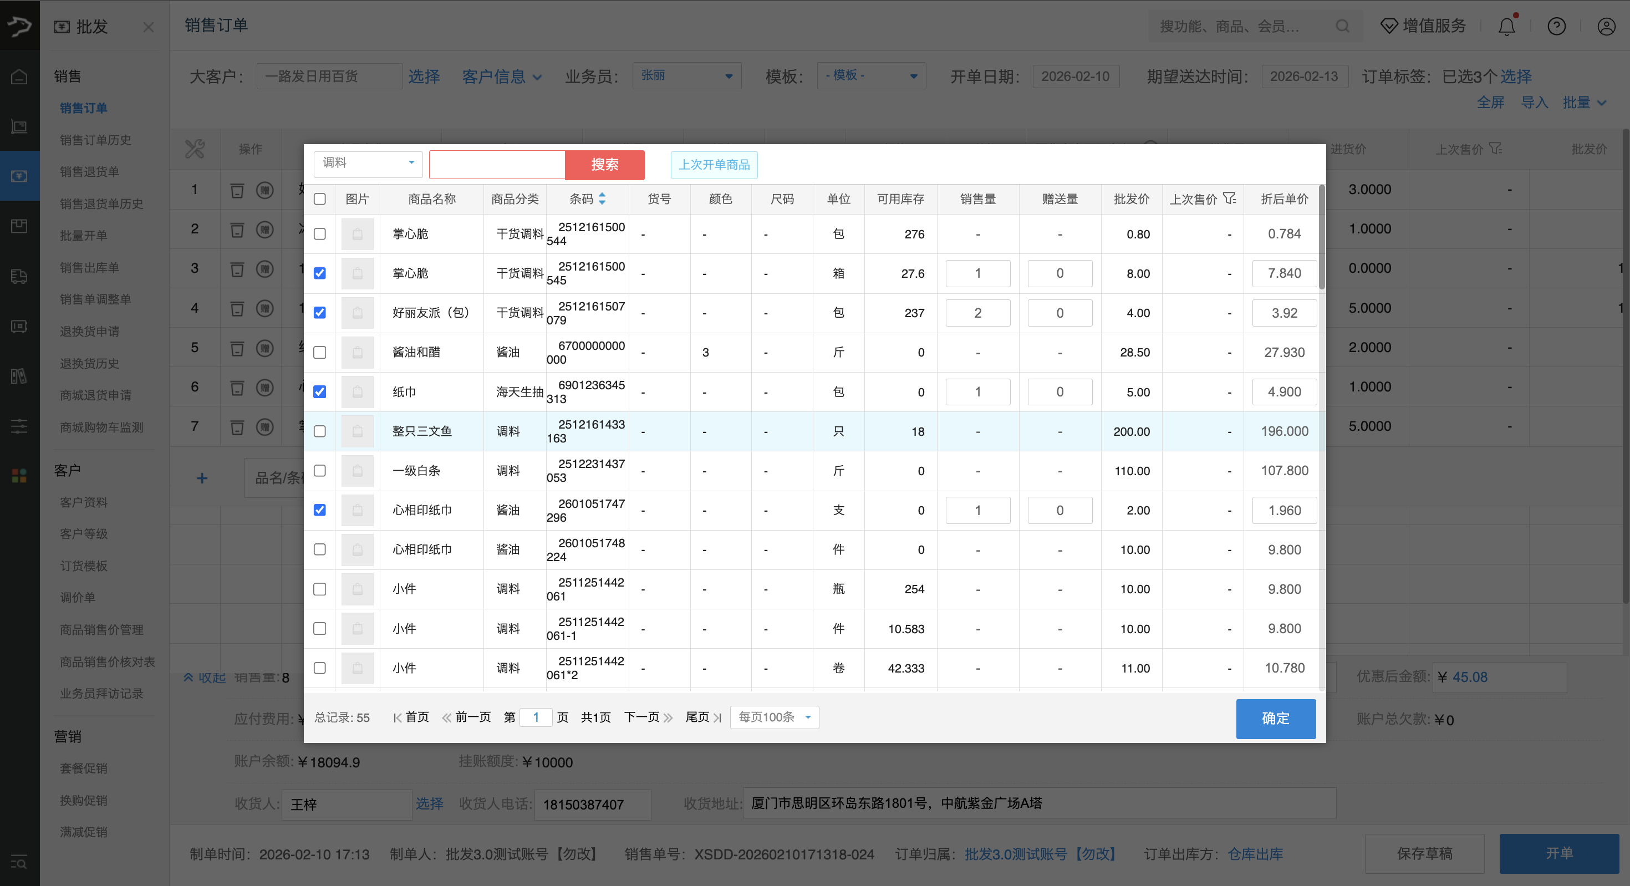Open 销售订单历史 in sidebar menu

95,140
